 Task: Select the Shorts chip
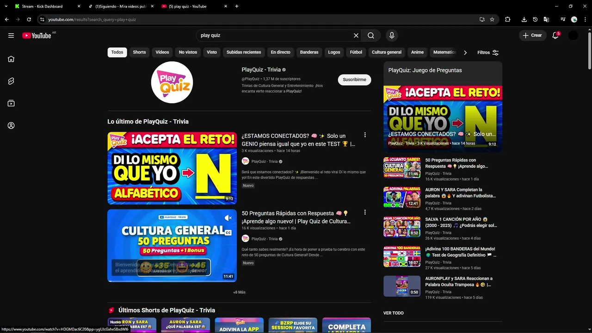click(139, 52)
